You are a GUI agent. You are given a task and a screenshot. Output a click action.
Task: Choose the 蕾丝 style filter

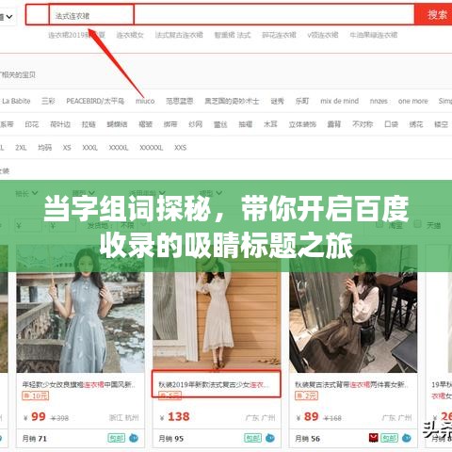pyautogui.click(x=220, y=124)
